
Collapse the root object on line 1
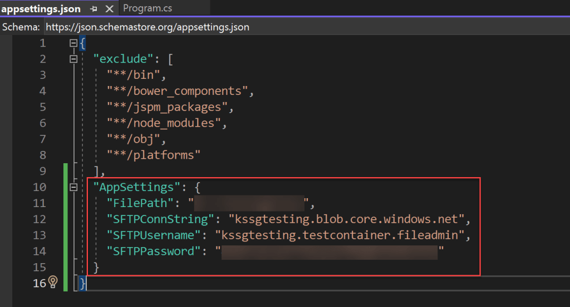point(73,43)
